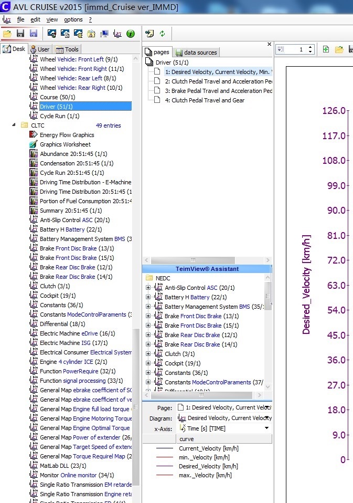Switch to the Tools tab
Image resolution: width=353 pixels, height=503 pixels.
coord(67,49)
